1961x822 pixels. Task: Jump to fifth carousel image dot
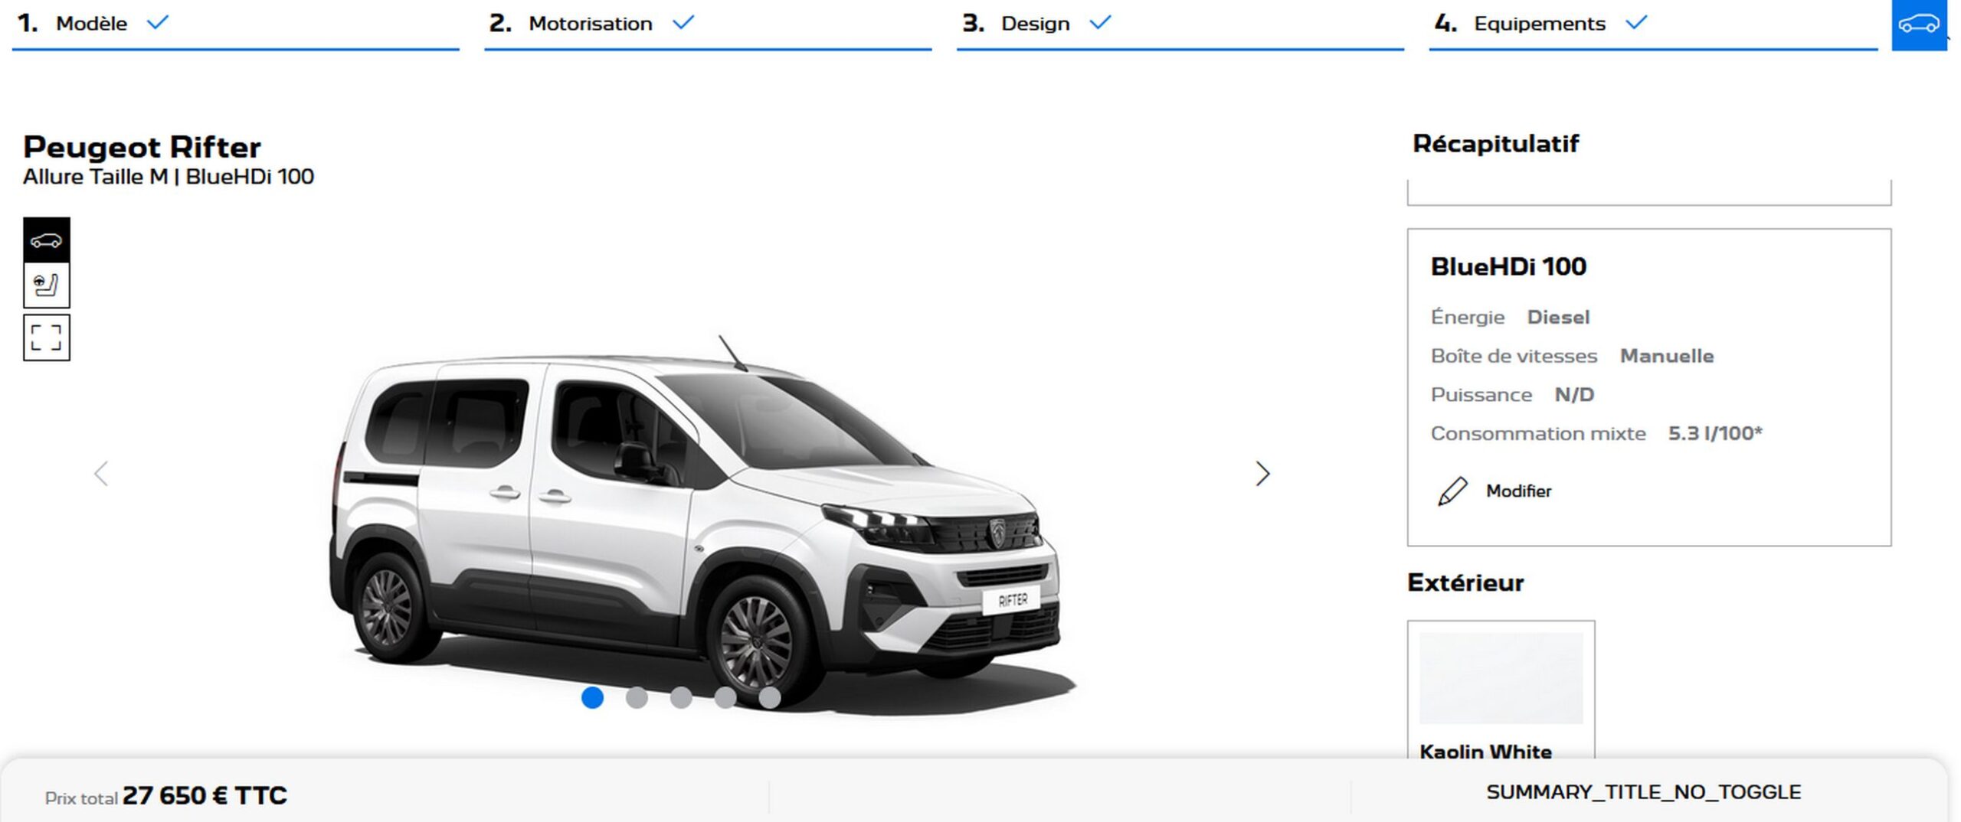pyautogui.click(x=769, y=697)
